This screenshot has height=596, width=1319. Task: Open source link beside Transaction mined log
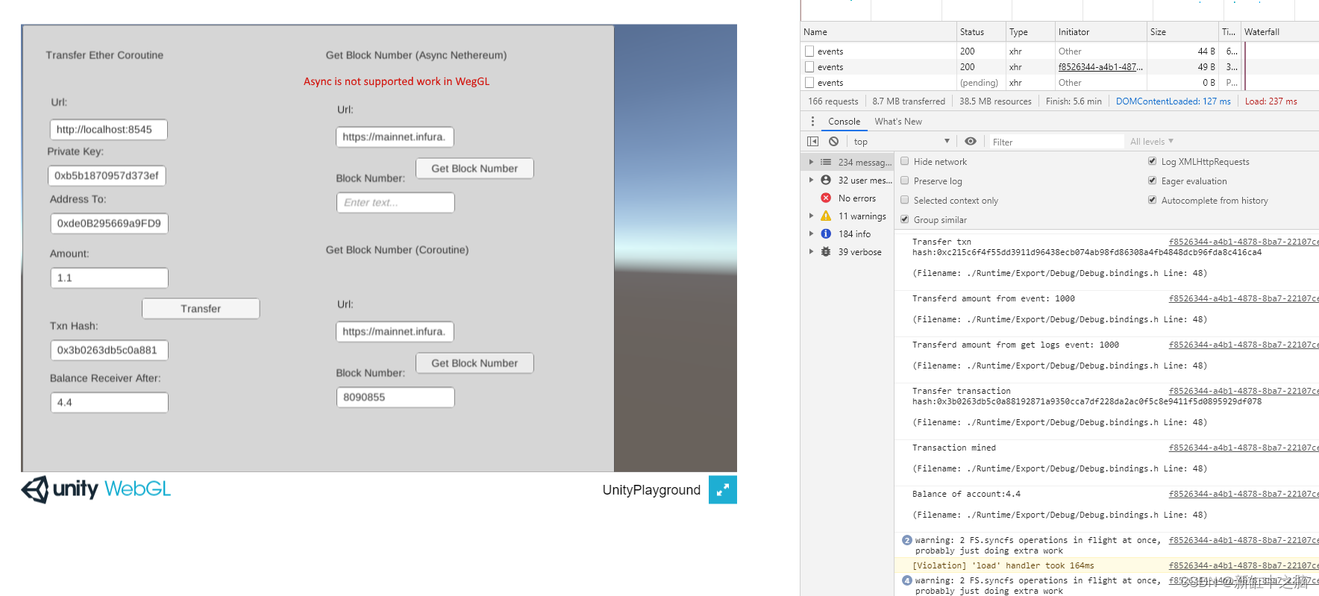[1243, 448]
